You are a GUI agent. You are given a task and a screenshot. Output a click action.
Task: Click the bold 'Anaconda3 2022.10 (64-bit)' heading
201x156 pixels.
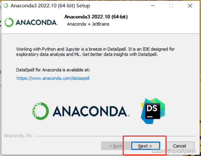point(96,17)
